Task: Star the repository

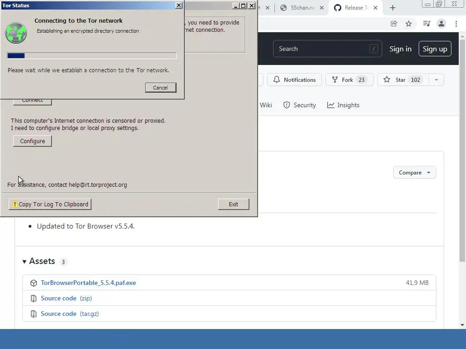Action: click(x=403, y=80)
